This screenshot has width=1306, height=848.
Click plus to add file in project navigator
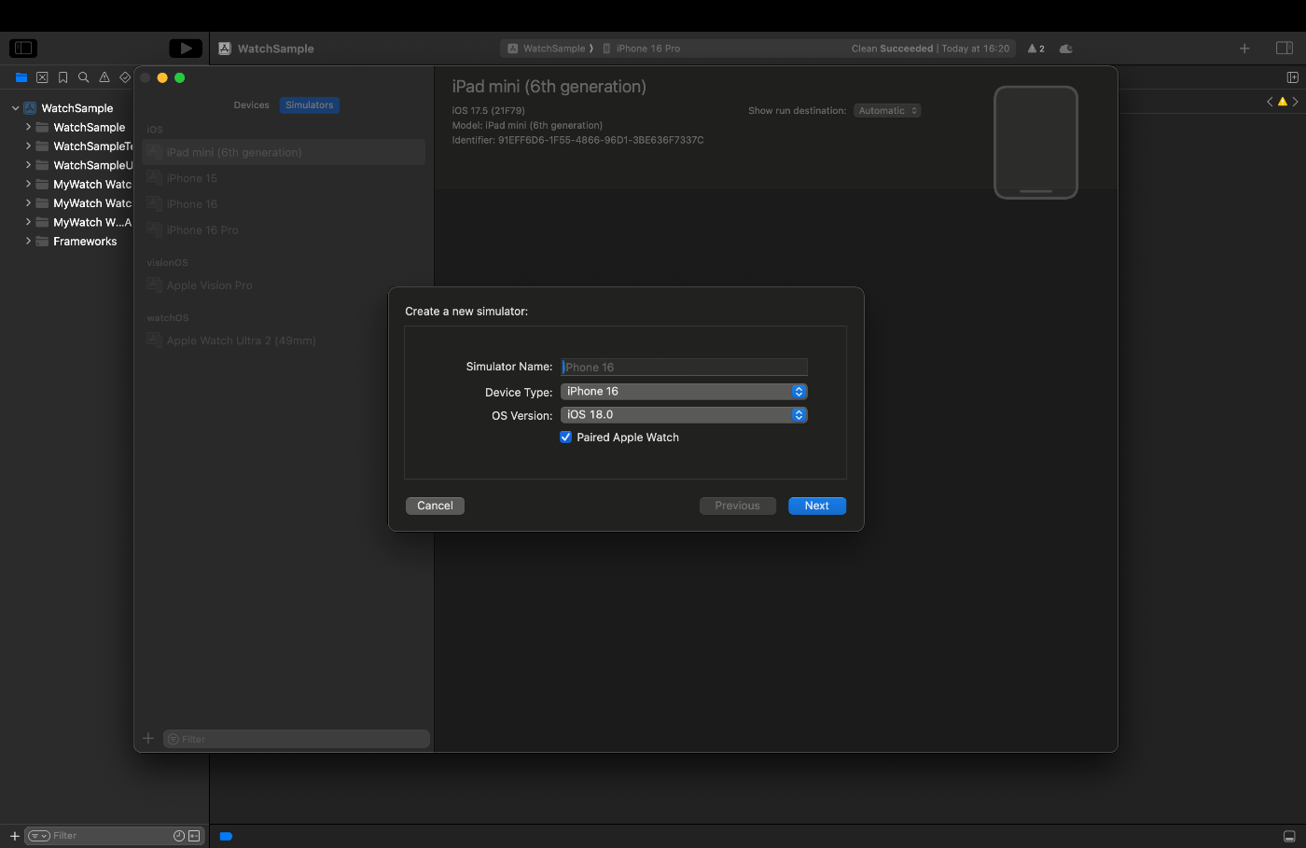pyautogui.click(x=14, y=836)
